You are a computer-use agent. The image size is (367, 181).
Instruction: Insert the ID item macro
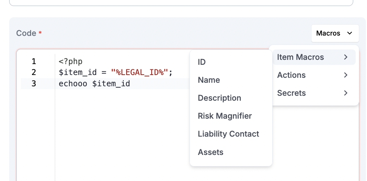pos(202,62)
